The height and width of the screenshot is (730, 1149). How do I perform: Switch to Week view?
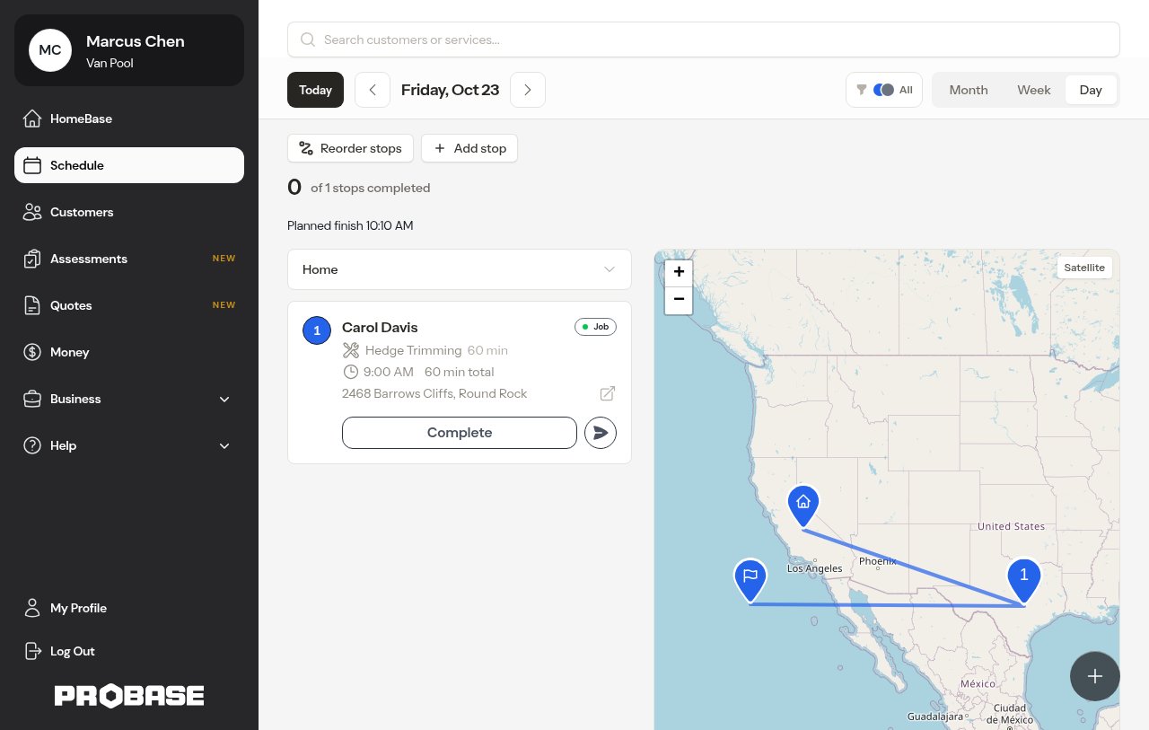[1034, 90]
